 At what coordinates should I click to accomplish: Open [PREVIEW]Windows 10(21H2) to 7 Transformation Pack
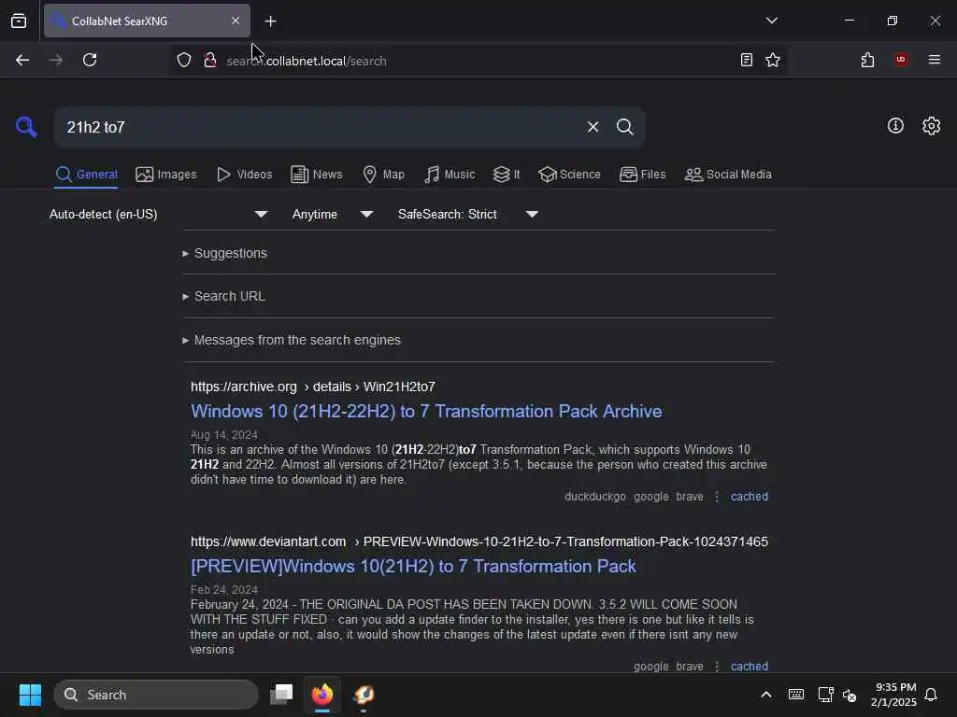tap(413, 567)
